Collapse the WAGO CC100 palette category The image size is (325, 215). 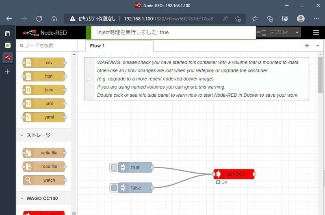point(44,198)
